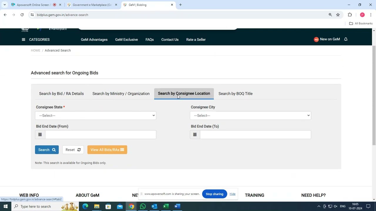This screenshot has height=211, width=376.
Task: Switch to Government e Marketplace browser tab
Action: pyautogui.click(x=92, y=5)
